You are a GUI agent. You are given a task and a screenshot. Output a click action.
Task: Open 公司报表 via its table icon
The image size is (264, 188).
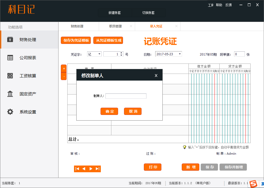click(10, 58)
